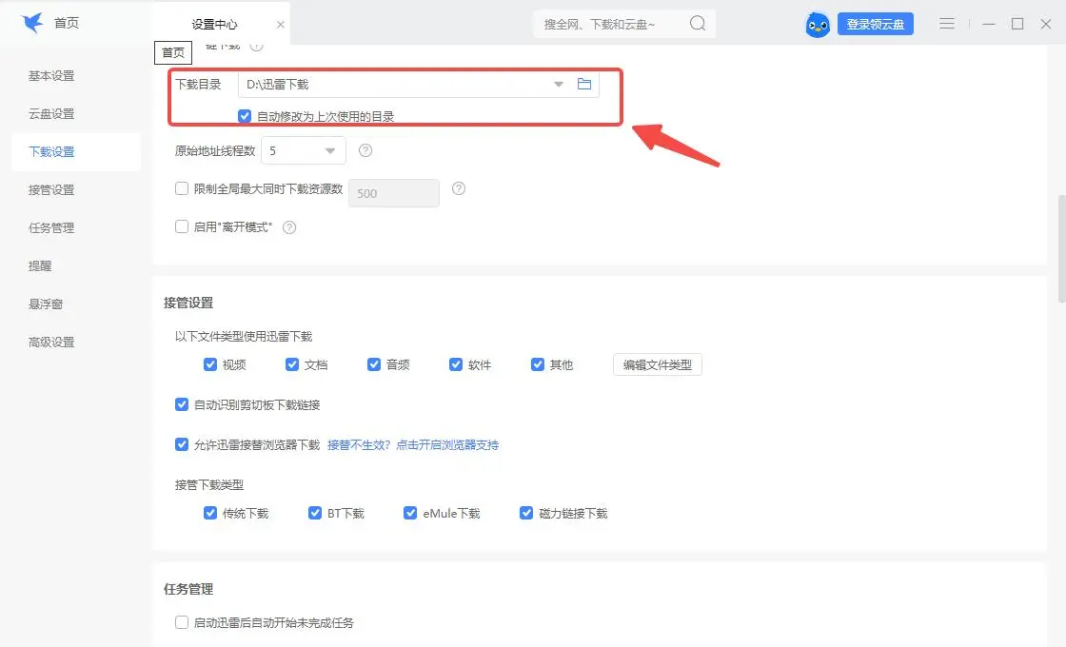Browse folder icon for 下载目录
The height and width of the screenshot is (647, 1066).
tap(584, 85)
